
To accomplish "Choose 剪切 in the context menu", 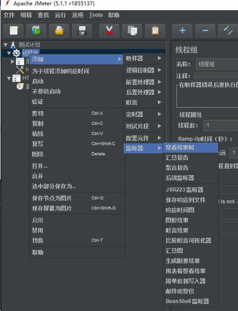I will click(77, 113).
